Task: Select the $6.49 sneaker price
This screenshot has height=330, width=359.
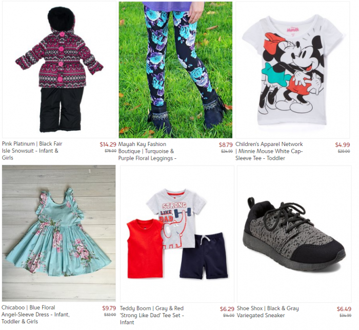Action: click(344, 309)
